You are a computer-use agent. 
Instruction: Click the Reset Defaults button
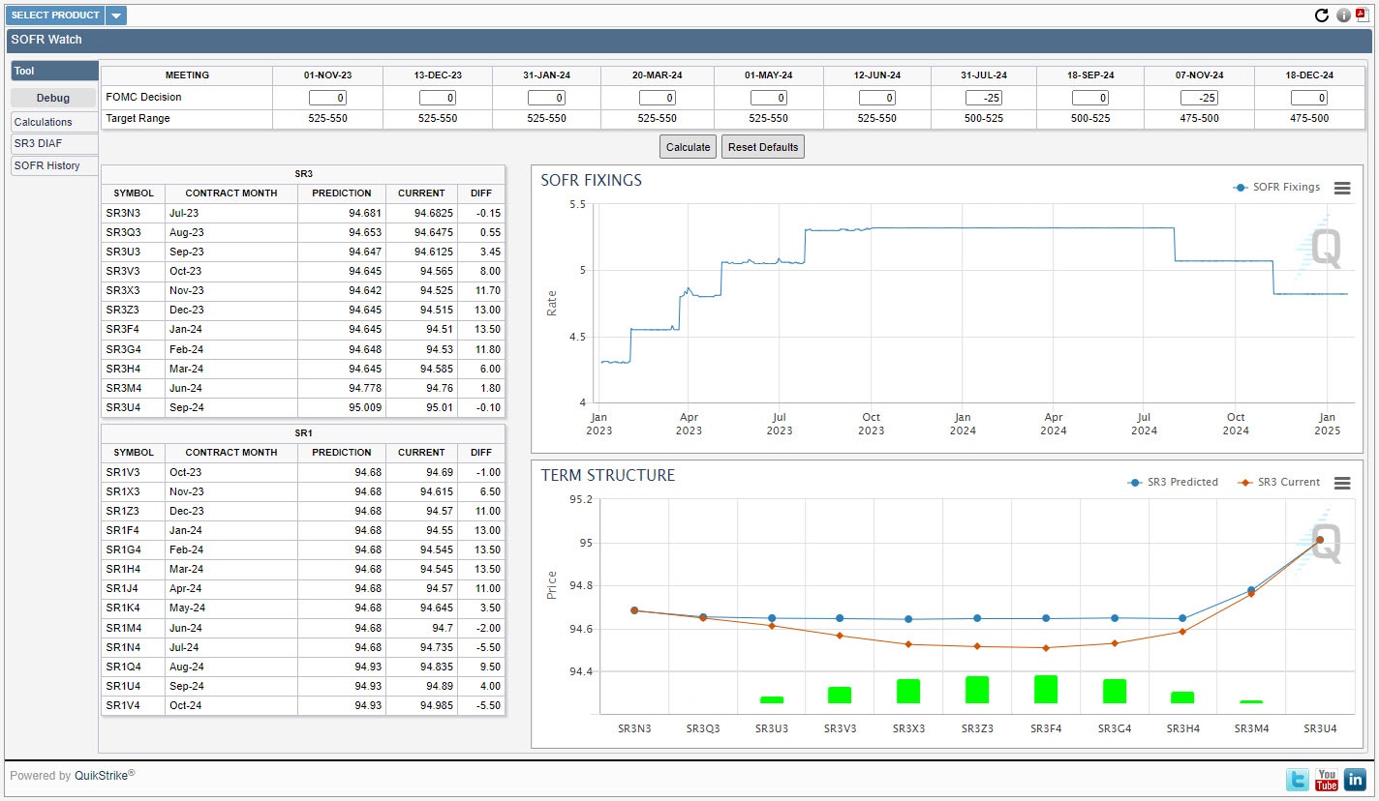(x=763, y=147)
